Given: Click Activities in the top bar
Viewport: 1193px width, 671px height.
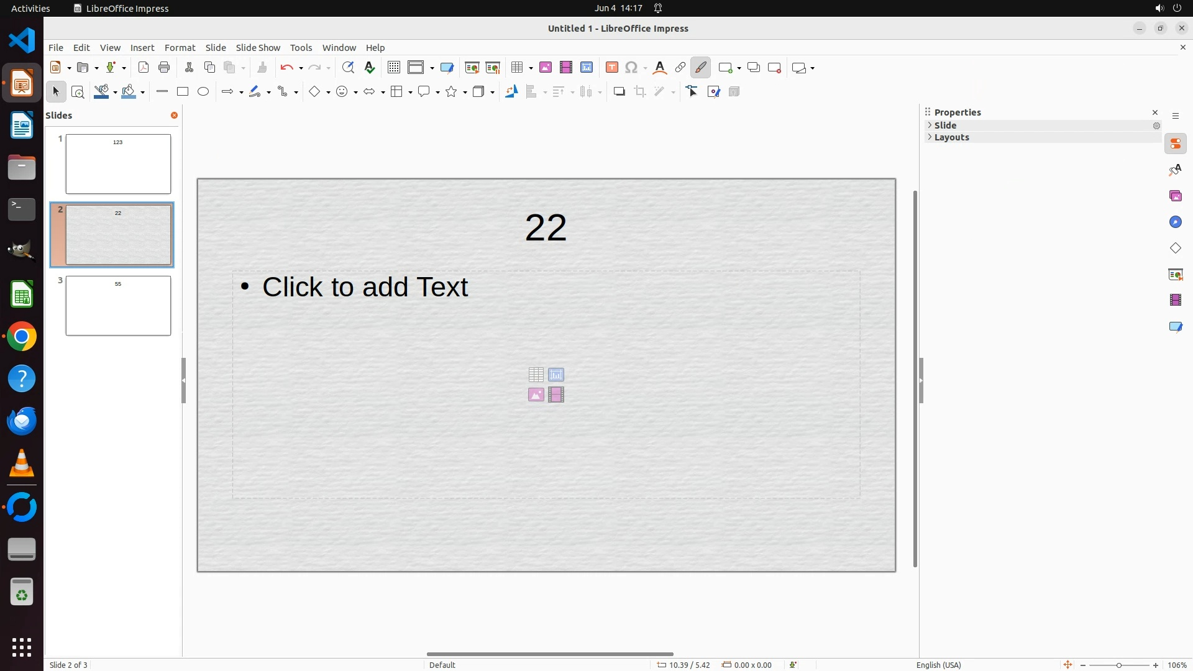Looking at the screenshot, I should [30, 8].
